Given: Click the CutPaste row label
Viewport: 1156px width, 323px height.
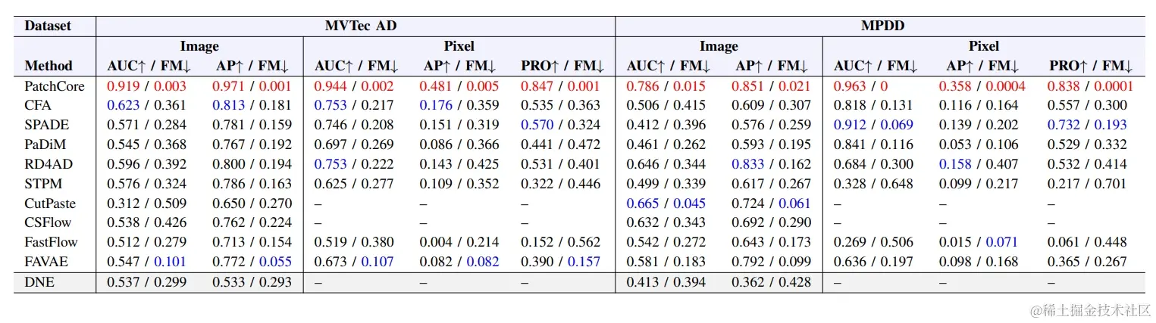Looking at the screenshot, I should (50, 203).
